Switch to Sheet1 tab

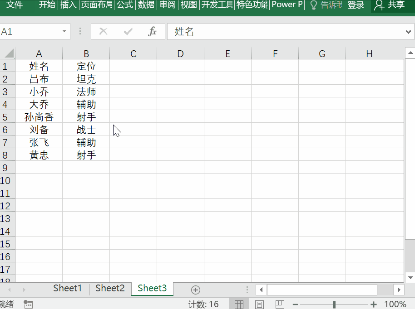68,288
